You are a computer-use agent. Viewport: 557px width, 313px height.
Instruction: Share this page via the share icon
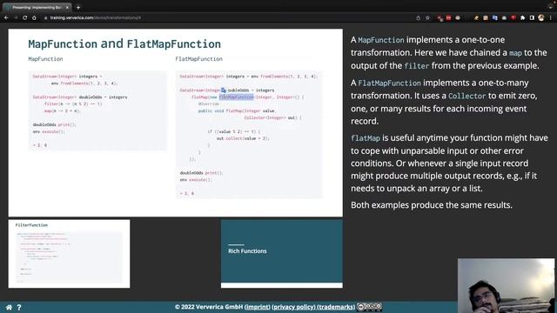click(418, 17)
